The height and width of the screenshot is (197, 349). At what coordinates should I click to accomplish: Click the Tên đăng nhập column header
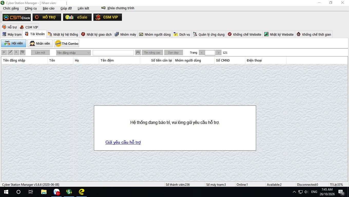coord(25,60)
